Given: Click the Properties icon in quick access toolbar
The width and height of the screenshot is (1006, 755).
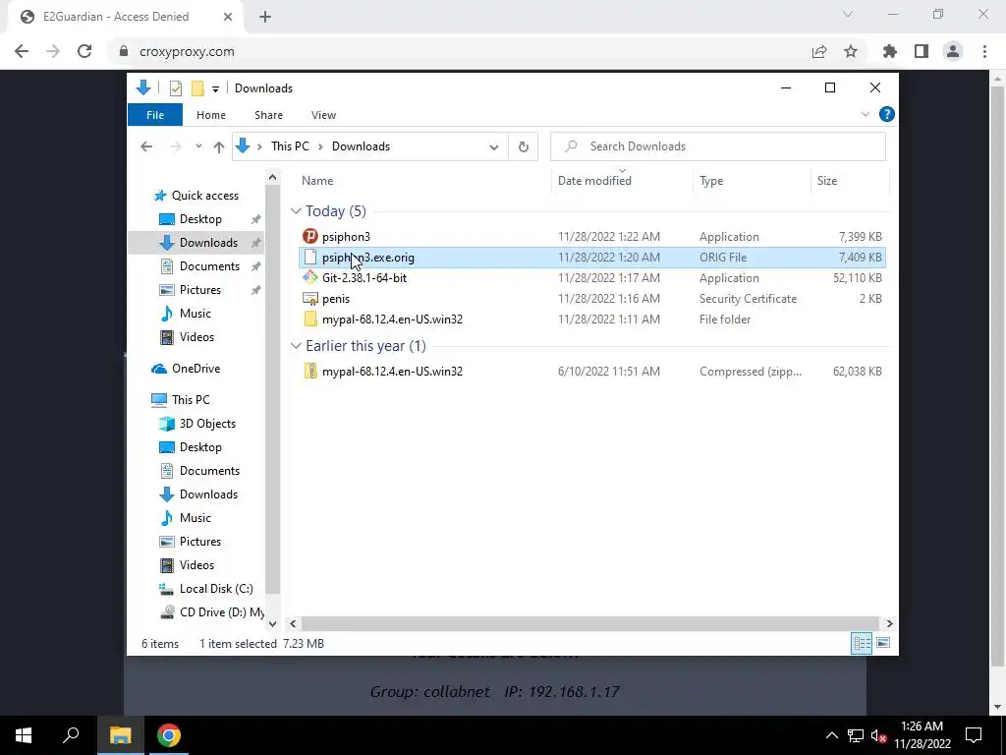Looking at the screenshot, I should pyautogui.click(x=175, y=88).
